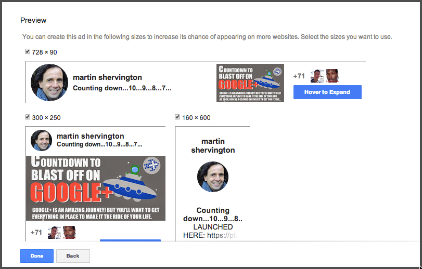Image resolution: width=422 pixels, height=269 pixels.
Task: Click martin shervington name in 160 × 600 ad
Action: click(x=213, y=145)
